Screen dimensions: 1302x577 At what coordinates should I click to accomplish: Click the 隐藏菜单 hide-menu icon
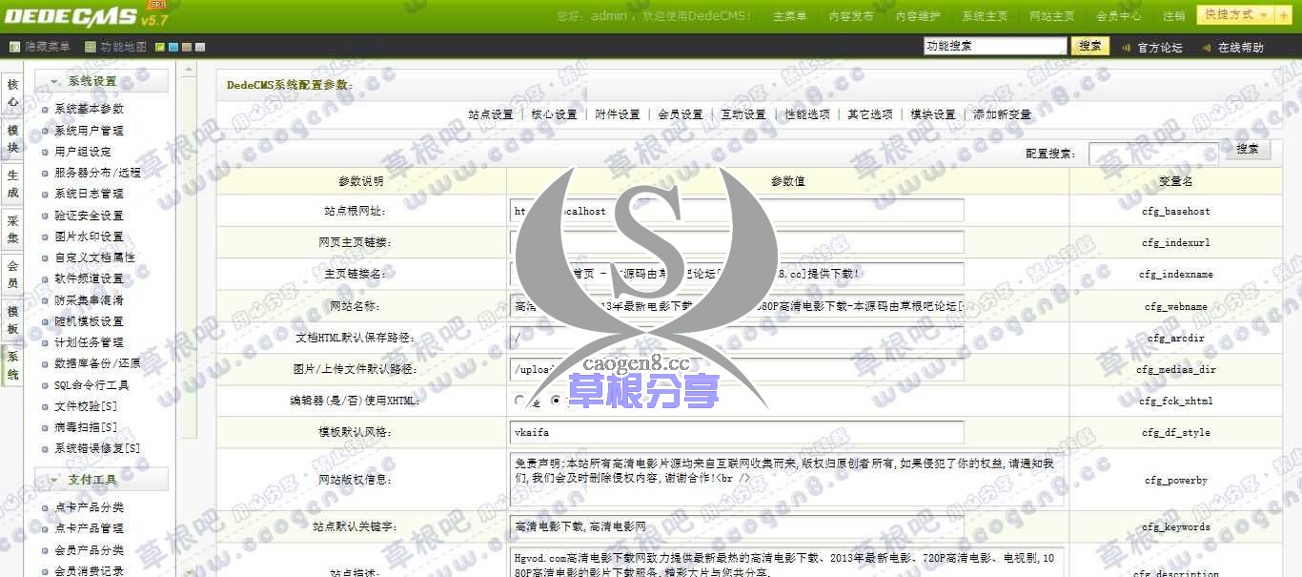(x=14, y=46)
